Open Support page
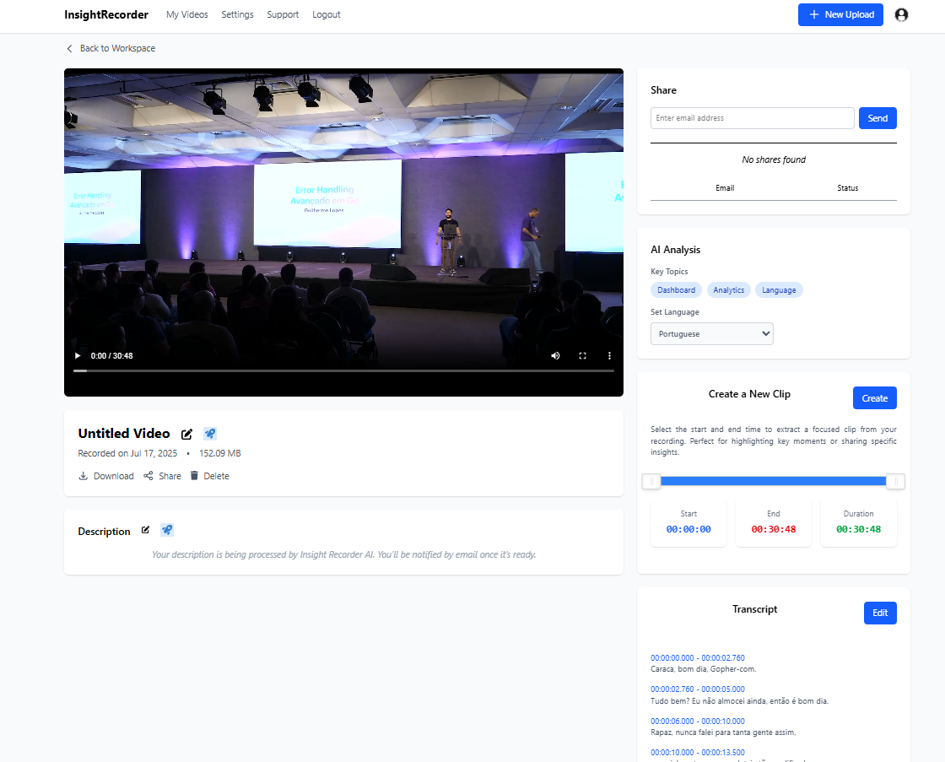This screenshot has height=762, width=945. (x=283, y=14)
